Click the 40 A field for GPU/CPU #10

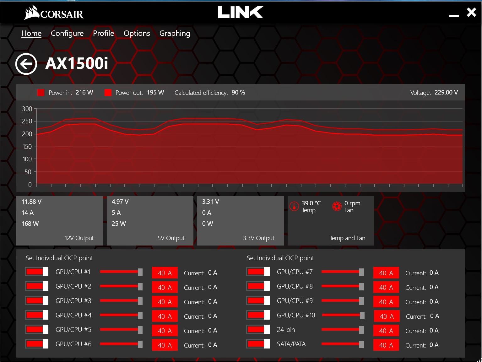pos(387,316)
